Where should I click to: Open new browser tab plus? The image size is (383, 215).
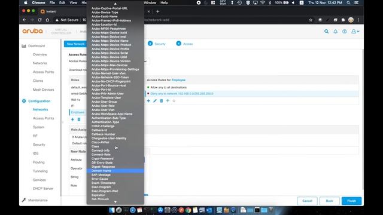coord(157,11)
